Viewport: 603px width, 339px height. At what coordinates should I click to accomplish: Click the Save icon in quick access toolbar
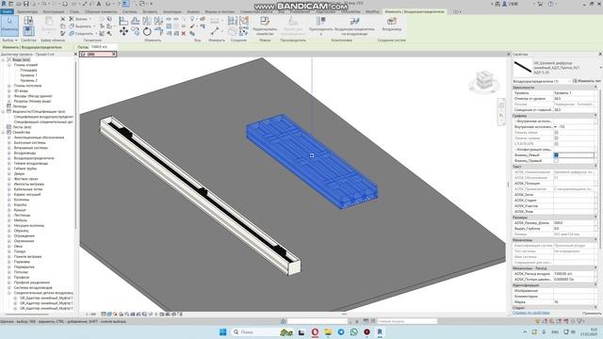click(26, 4)
